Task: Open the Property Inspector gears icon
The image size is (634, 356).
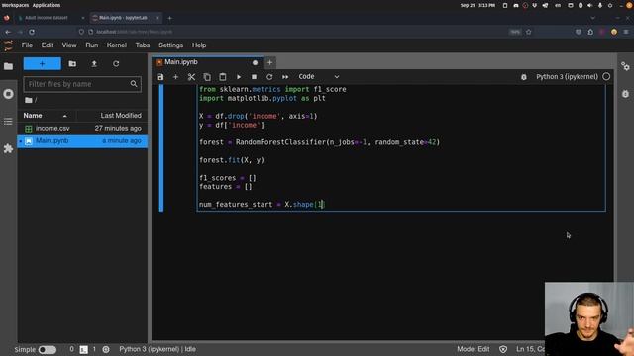Action: (625, 66)
